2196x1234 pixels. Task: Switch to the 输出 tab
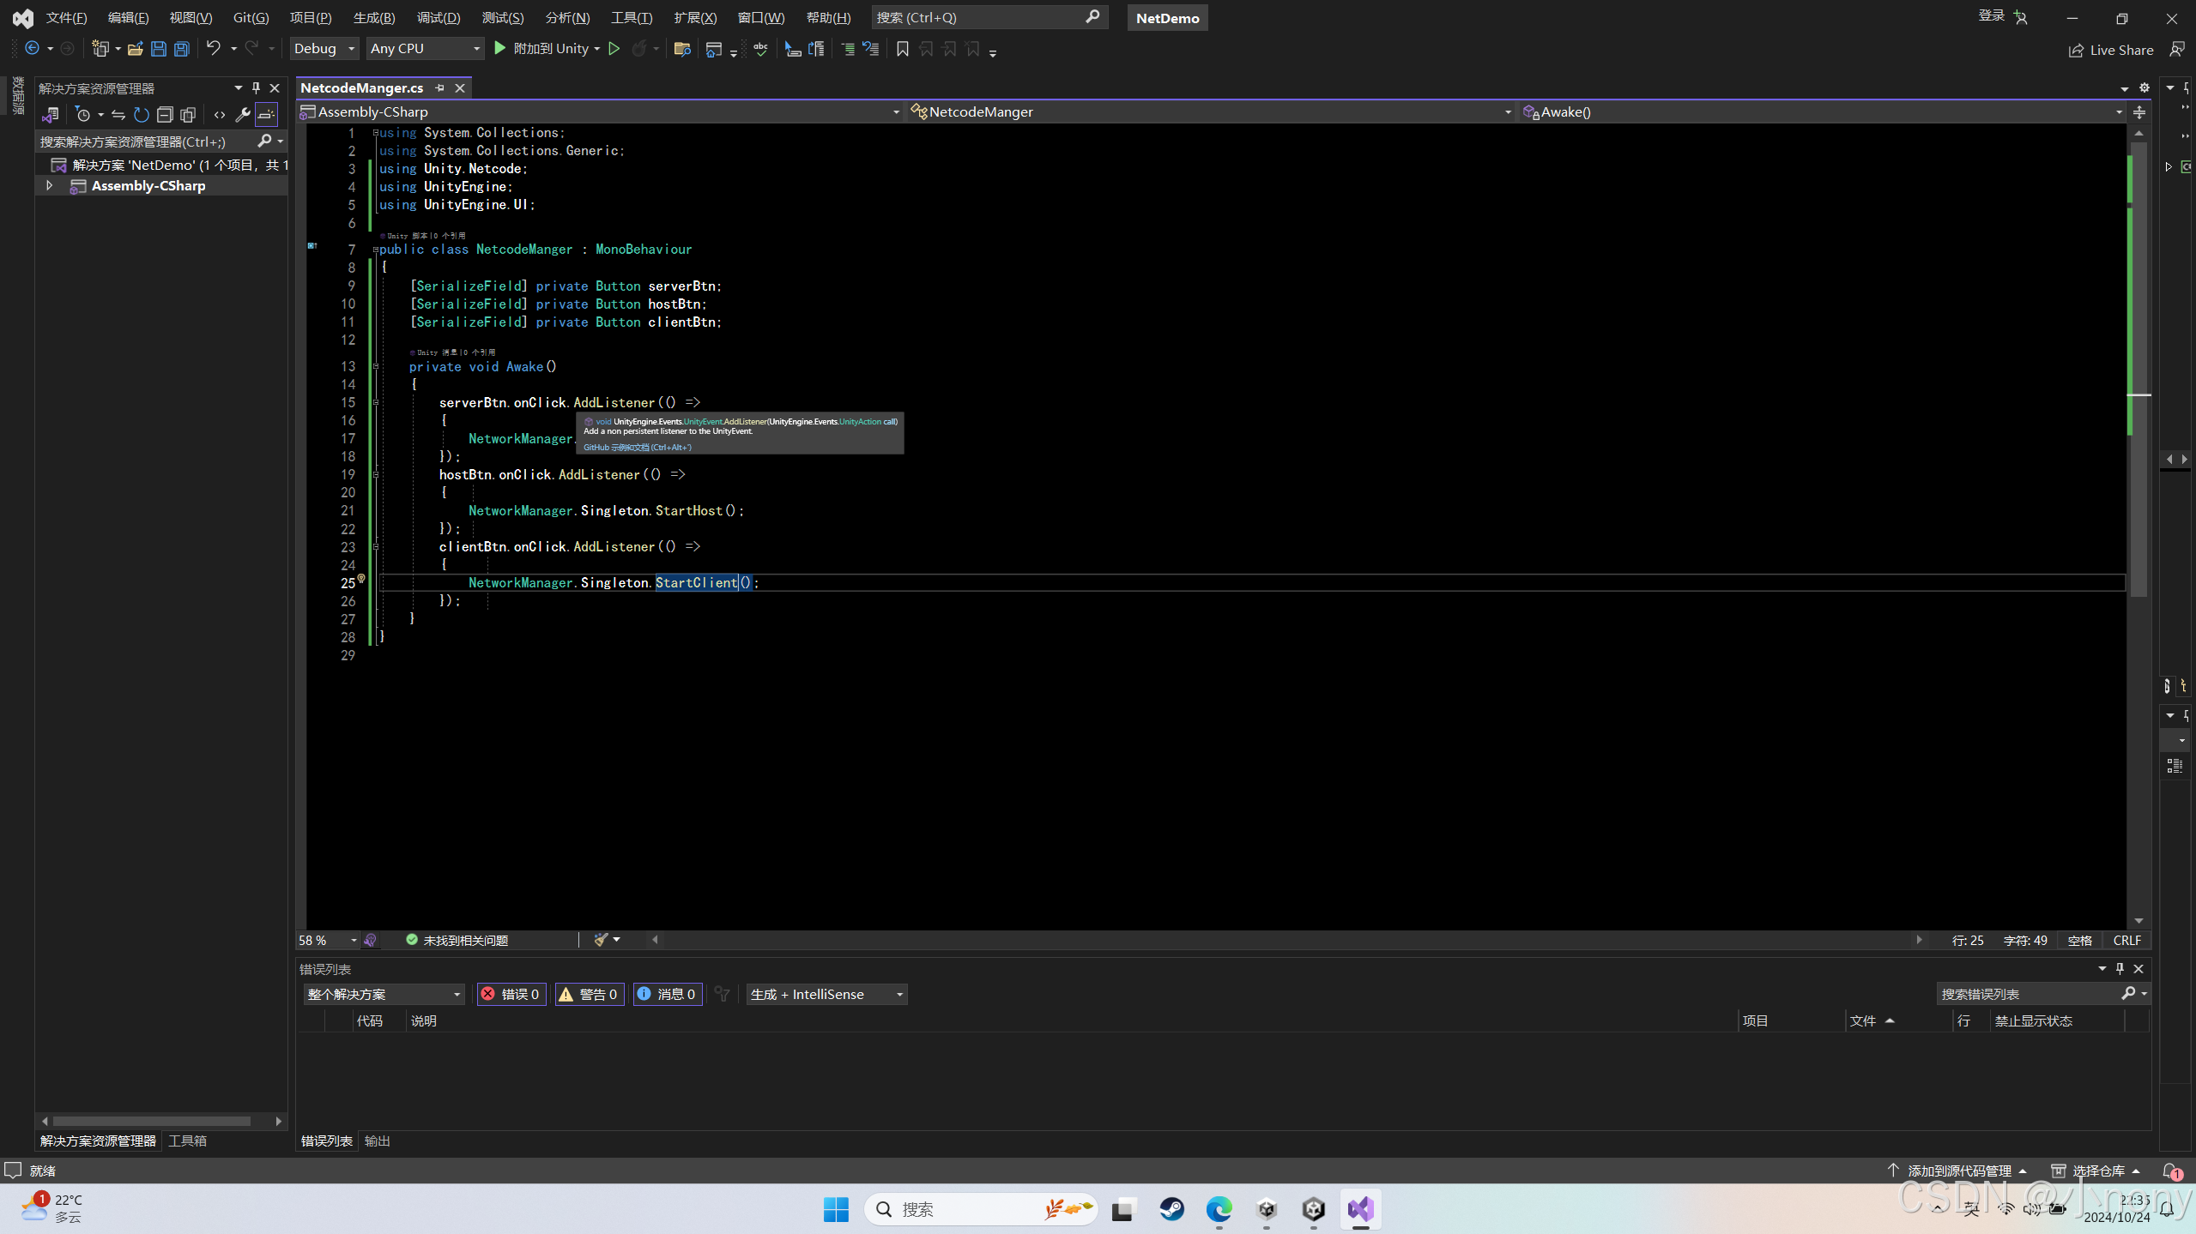tap(377, 1141)
